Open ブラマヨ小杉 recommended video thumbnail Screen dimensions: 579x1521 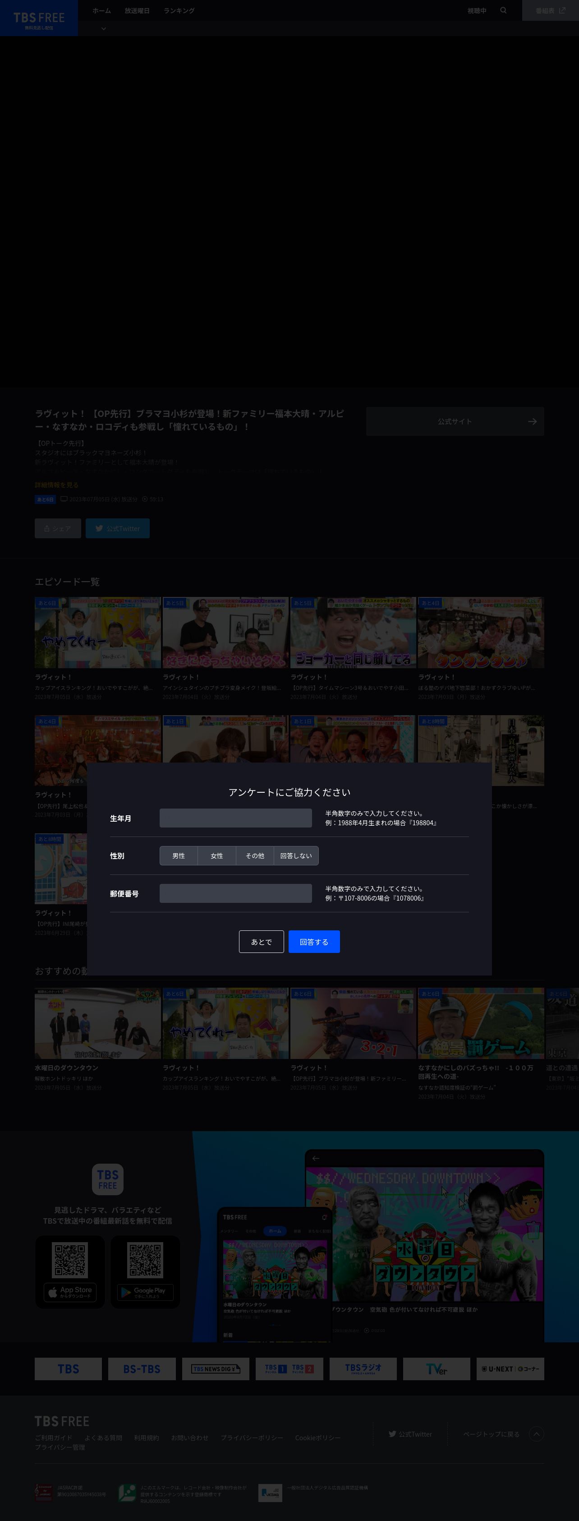pos(353,1023)
